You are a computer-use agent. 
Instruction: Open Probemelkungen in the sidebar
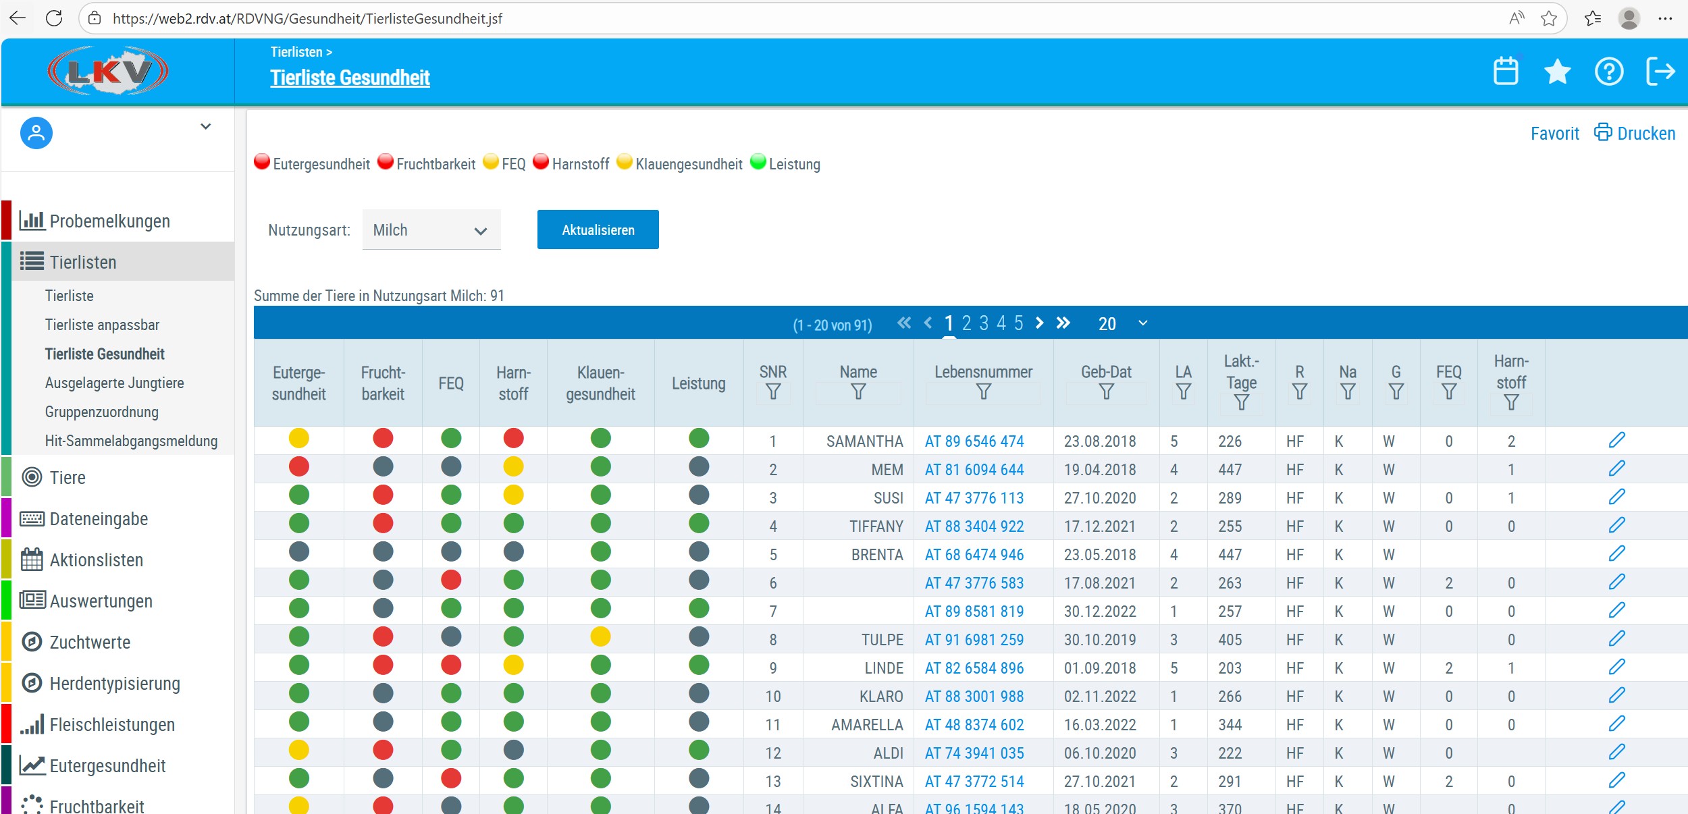tap(109, 221)
